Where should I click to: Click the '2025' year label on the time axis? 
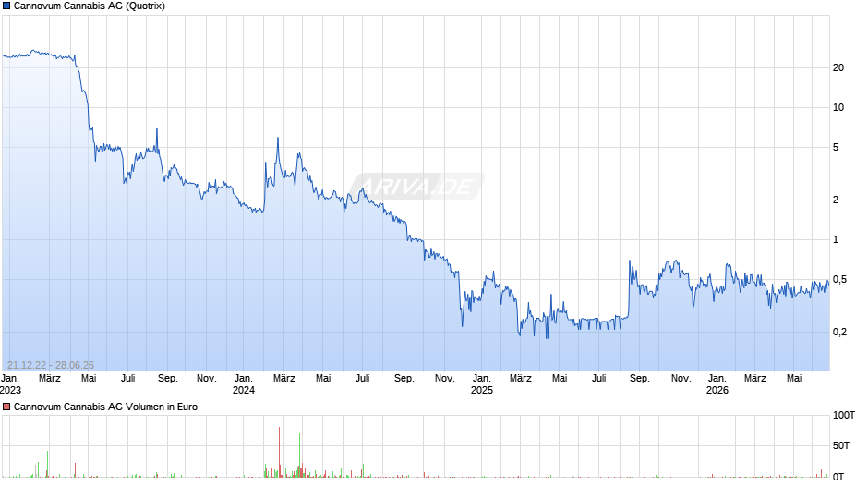pyautogui.click(x=482, y=390)
